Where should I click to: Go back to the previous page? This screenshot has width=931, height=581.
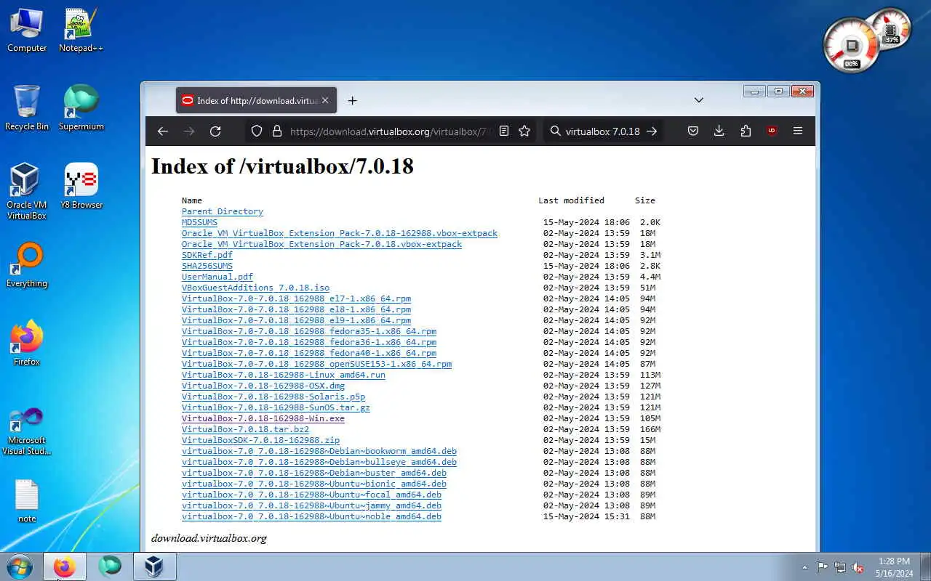163,131
